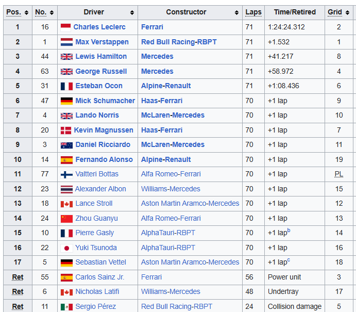Image resolution: width=356 pixels, height=312 pixels.
Task: Open Alfa Romeo-Ferrari link in Bottas row
Action: pos(171,174)
